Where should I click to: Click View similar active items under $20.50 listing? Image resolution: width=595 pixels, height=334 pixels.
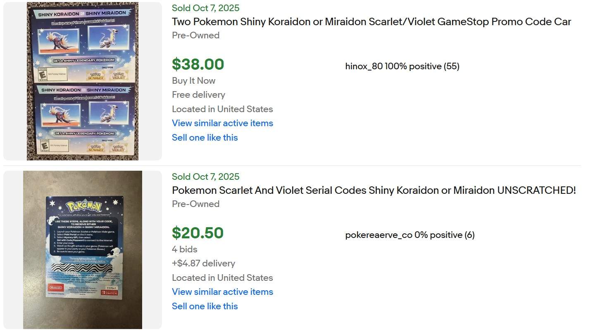[x=222, y=292]
